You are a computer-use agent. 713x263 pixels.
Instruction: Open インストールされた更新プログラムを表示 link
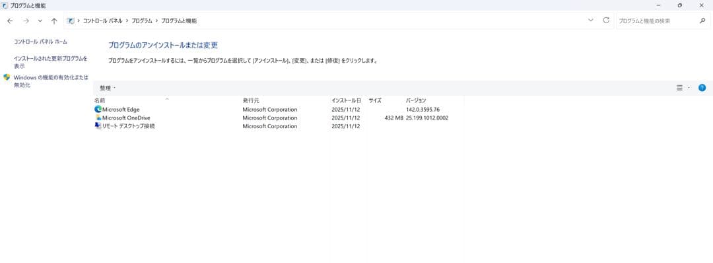[x=50, y=62]
